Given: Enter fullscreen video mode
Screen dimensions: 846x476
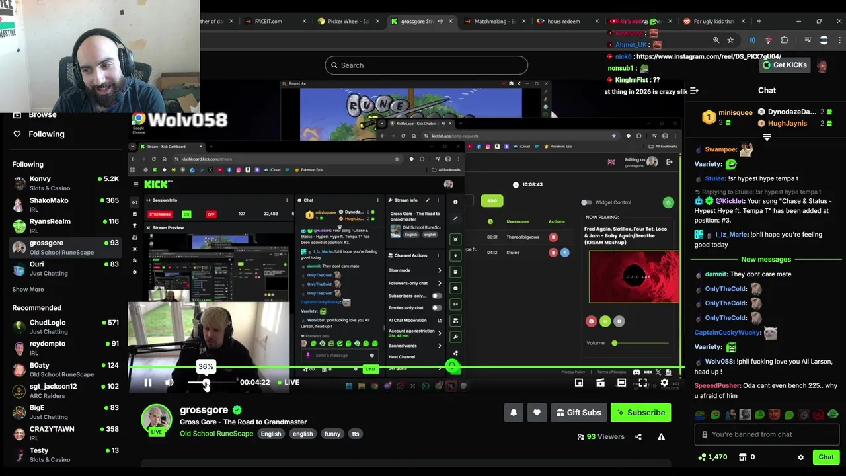Looking at the screenshot, I should pos(642,383).
